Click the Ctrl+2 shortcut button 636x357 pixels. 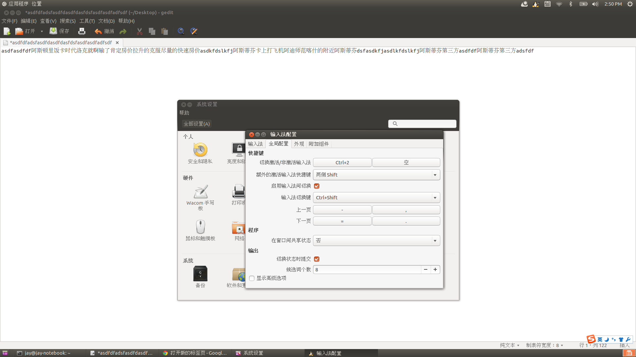point(342,163)
